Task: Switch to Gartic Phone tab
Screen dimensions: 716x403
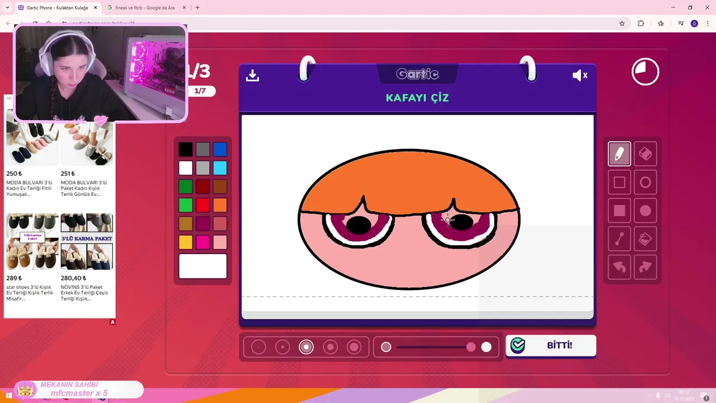Action: [x=57, y=8]
